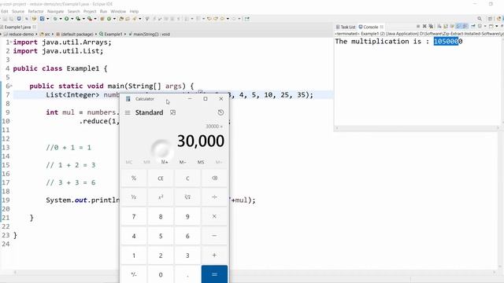Click the (default package) breadcrumb item
Viewport: 504px width, 283px height.
(75, 34)
